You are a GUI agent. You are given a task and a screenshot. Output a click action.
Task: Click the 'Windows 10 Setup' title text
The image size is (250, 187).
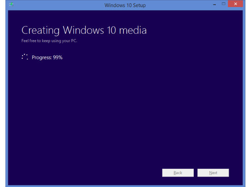click(x=124, y=5)
